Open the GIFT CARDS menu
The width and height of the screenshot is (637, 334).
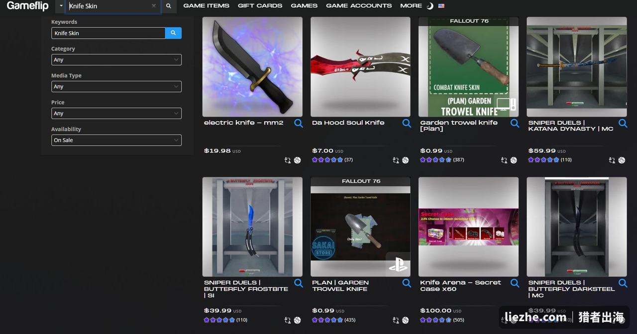(260, 6)
